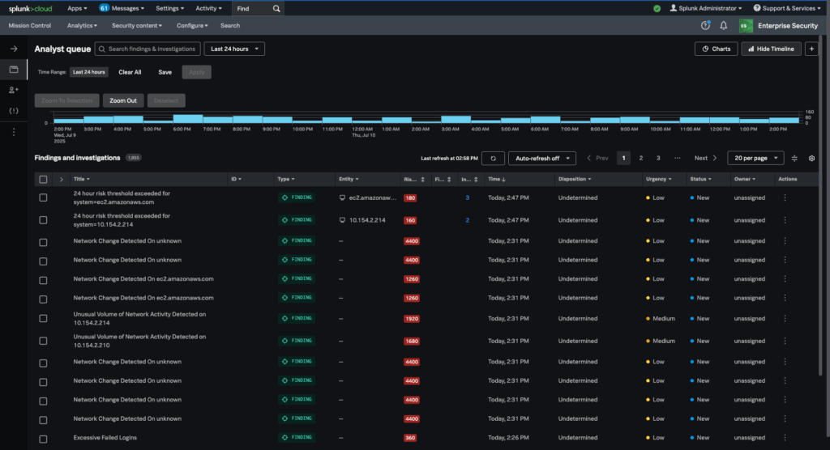Open the Auto-refresh off dropdown

click(x=542, y=158)
